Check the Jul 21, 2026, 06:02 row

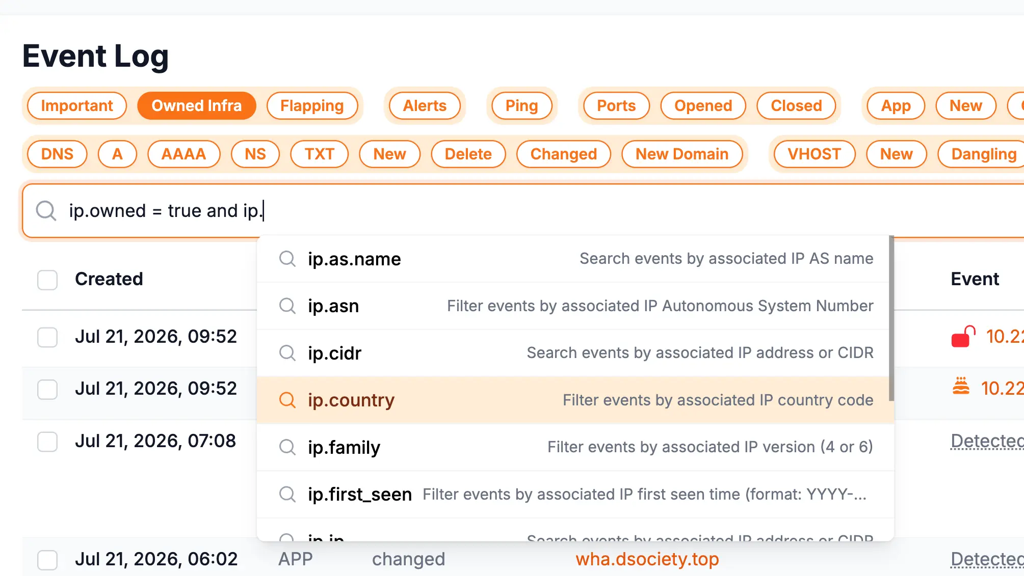47,560
